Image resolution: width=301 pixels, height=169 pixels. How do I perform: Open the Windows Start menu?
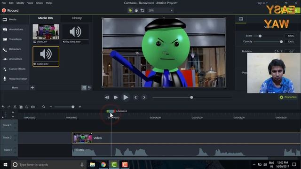click(x=5, y=165)
